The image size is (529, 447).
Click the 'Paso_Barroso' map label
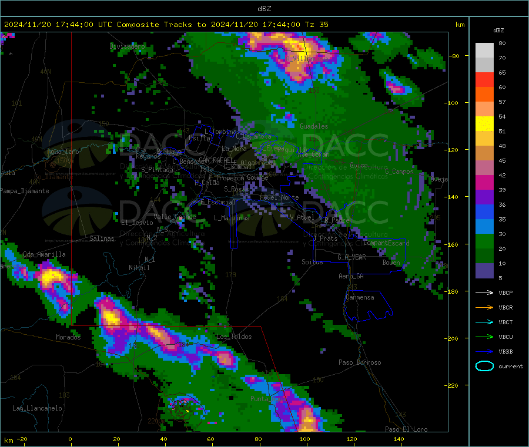(360, 362)
